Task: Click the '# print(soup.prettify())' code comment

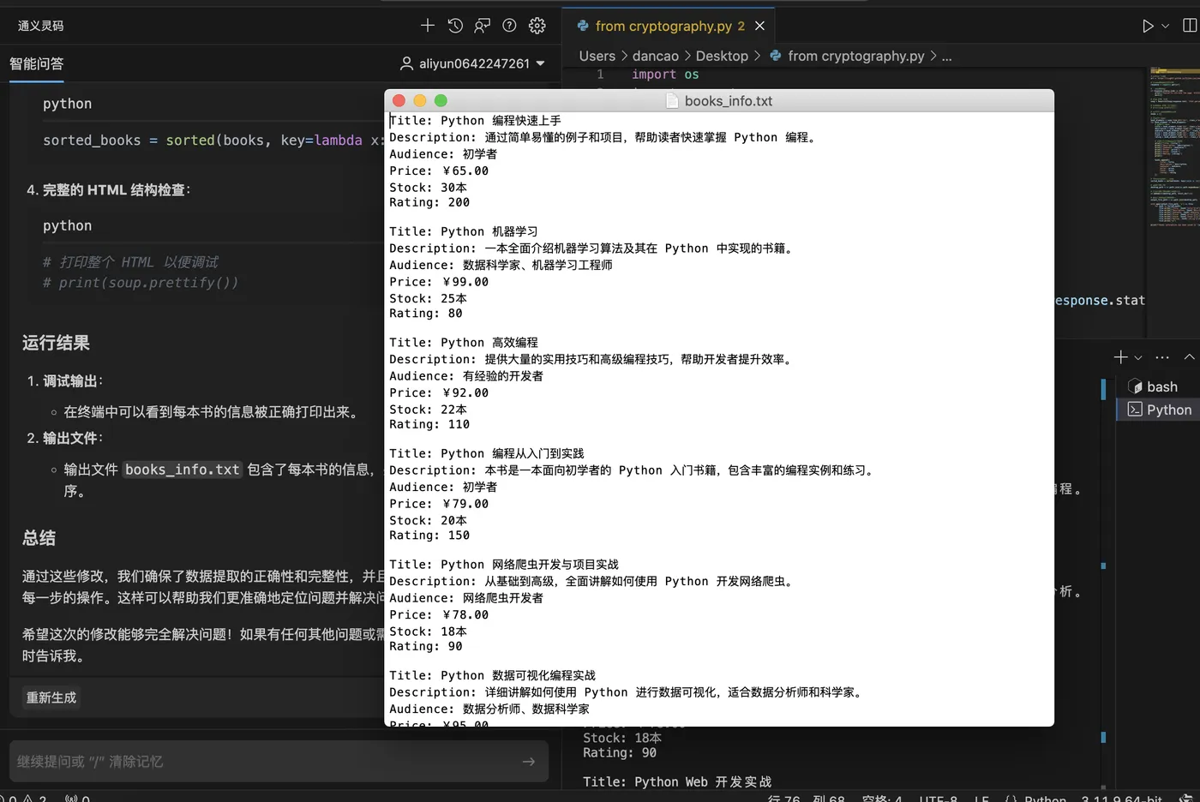Action: point(141,282)
